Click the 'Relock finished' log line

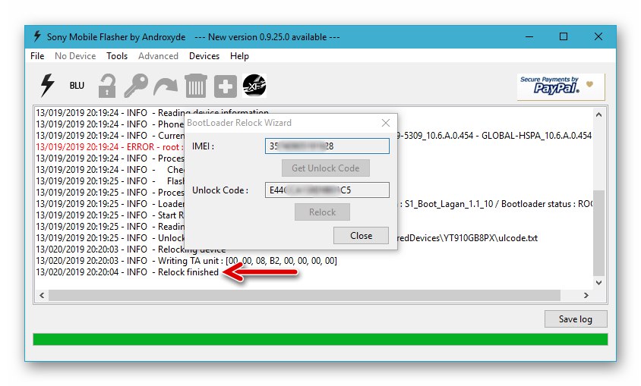pyautogui.click(x=127, y=272)
